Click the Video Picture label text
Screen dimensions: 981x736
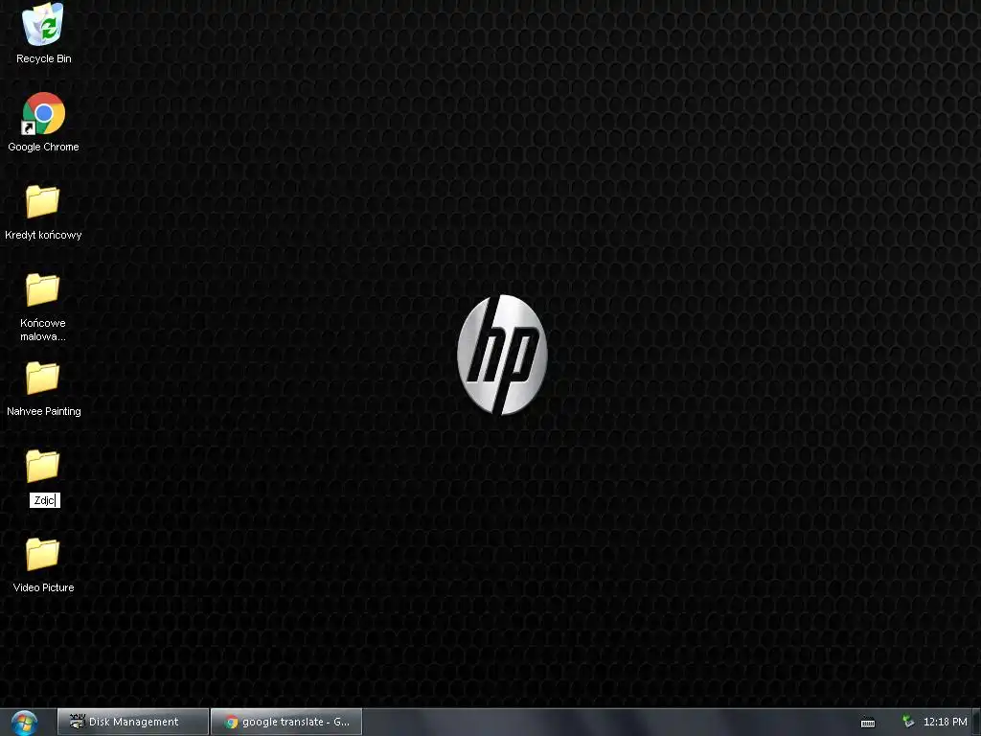point(44,587)
